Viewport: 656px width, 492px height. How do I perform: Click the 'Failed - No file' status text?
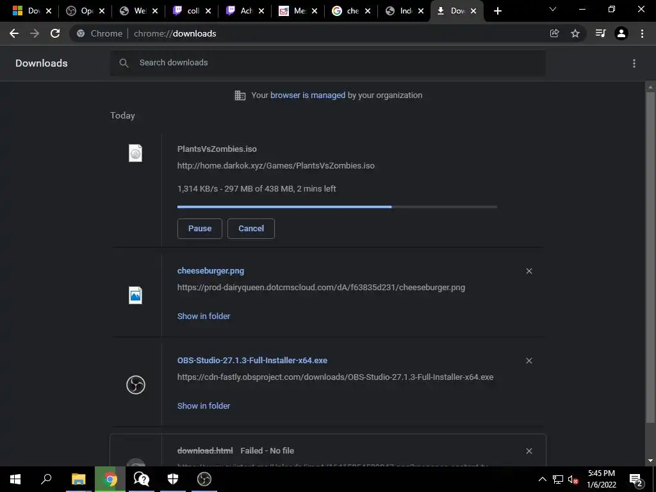(267, 451)
